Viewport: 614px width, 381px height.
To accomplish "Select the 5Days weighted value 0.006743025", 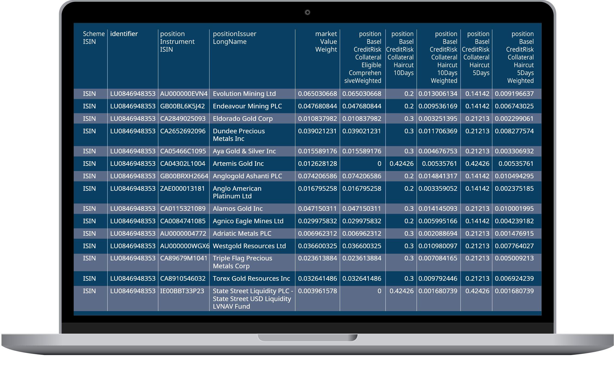I will (x=514, y=106).
